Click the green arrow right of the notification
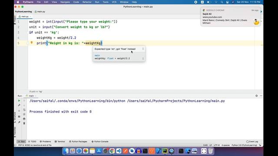The image size is (278, 156). 261,12
